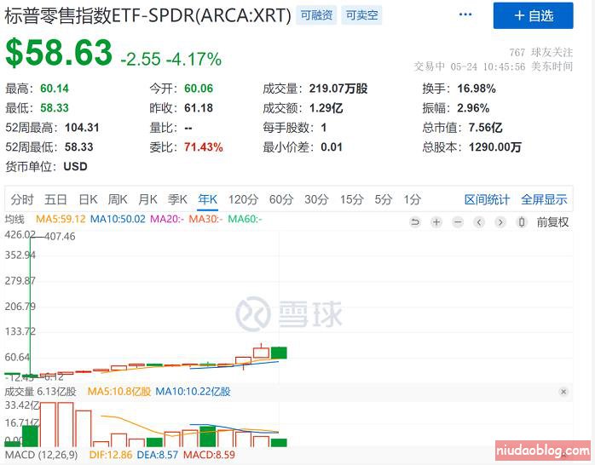Click the chart reset undo arrow icon

click(415, 221)
